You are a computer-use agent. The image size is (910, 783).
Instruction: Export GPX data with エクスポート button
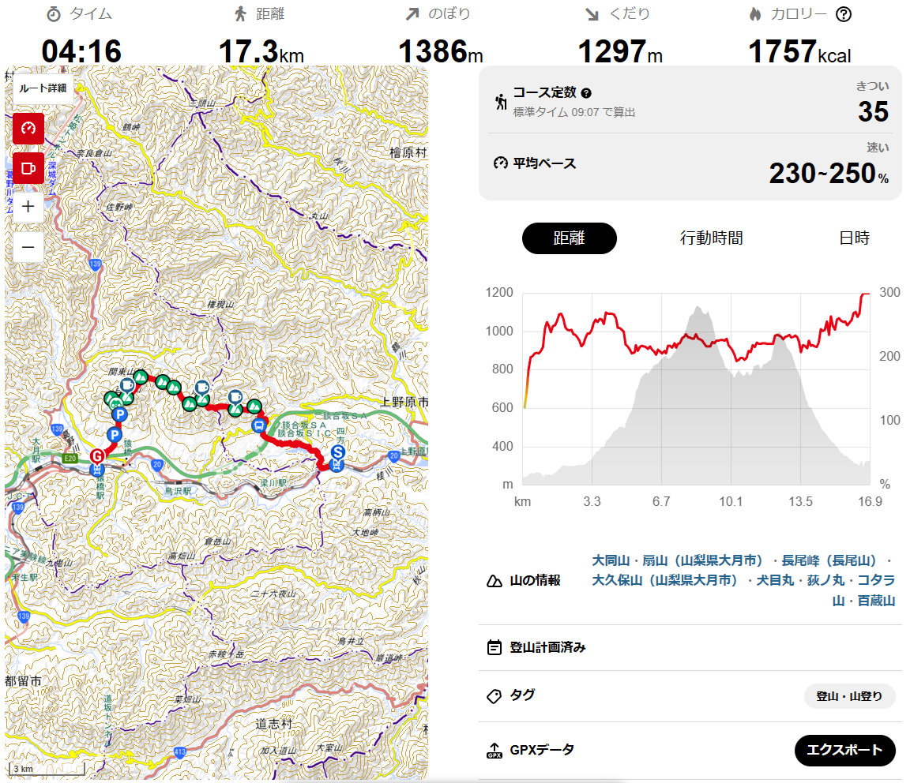(x=845, y=751)
